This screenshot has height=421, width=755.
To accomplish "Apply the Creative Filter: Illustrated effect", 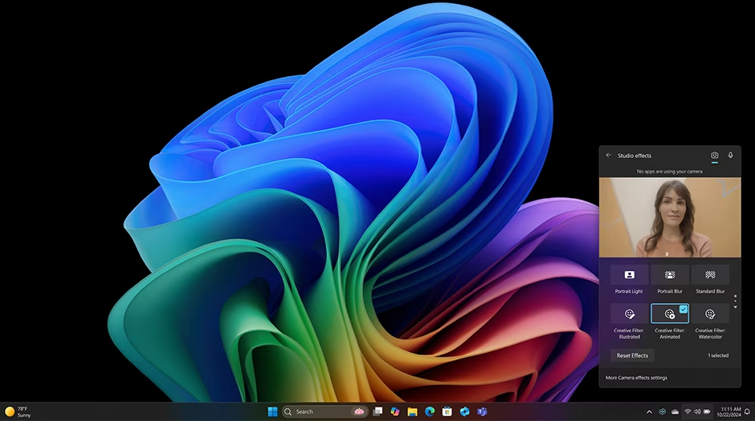I will pyautogui.click(x=629, y=314).
